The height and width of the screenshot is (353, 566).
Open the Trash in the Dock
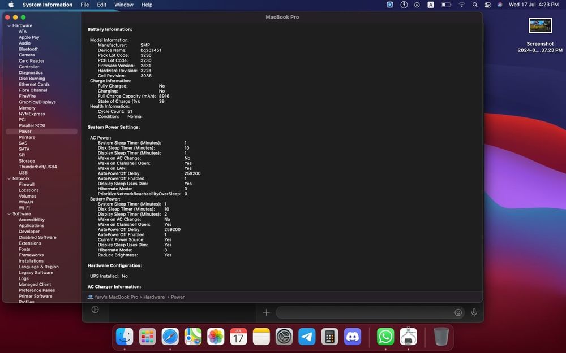click(x=441, y=337)
